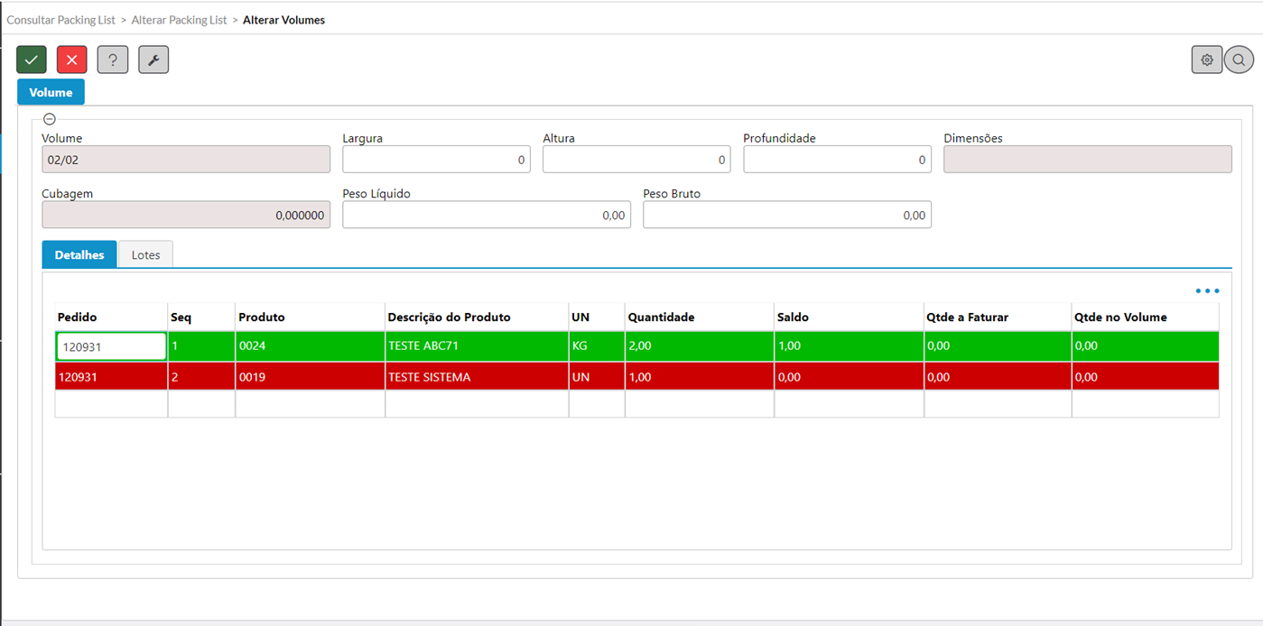Click the Peso Líquido input field
1263x626 pixels.
click(x=486, y=215)
